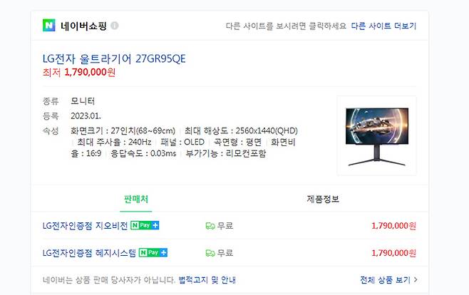Screen dimensions: 469x295
Task: Click the green Naver N logo icon
Action: click(x=48, y=26)
